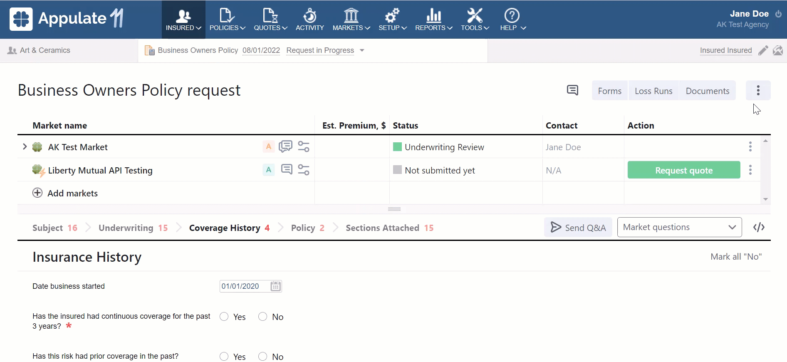The image size is (787, 362).
Task: Open the request more-options kebab menu
Action: (x=758, y=90)
